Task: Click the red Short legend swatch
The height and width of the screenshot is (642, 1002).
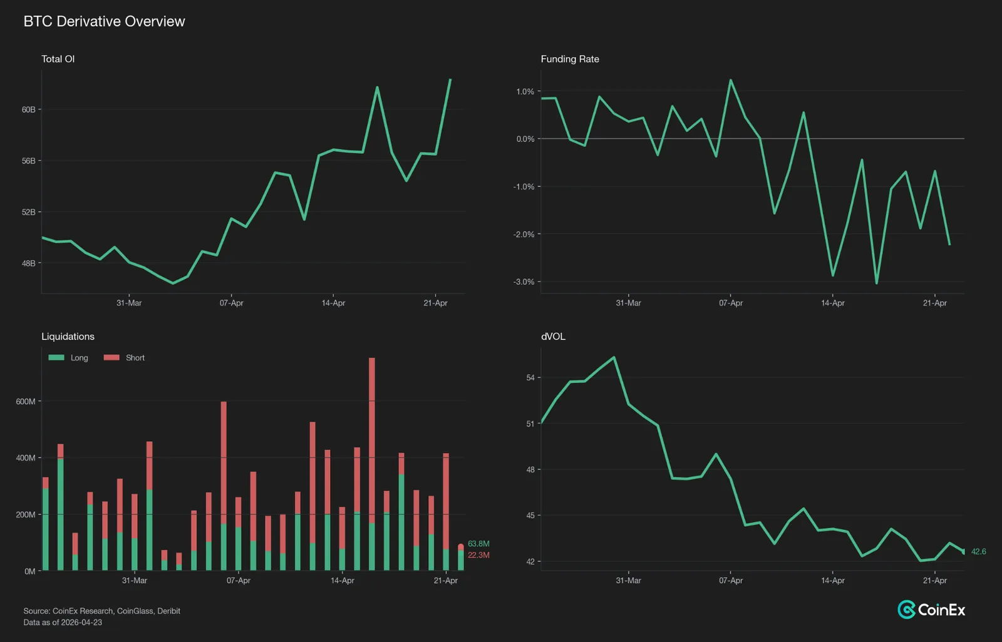Action: (111, 358)
